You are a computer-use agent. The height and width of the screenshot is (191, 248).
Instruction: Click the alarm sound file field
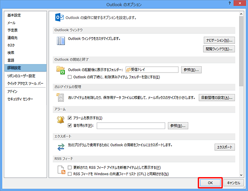131,126
